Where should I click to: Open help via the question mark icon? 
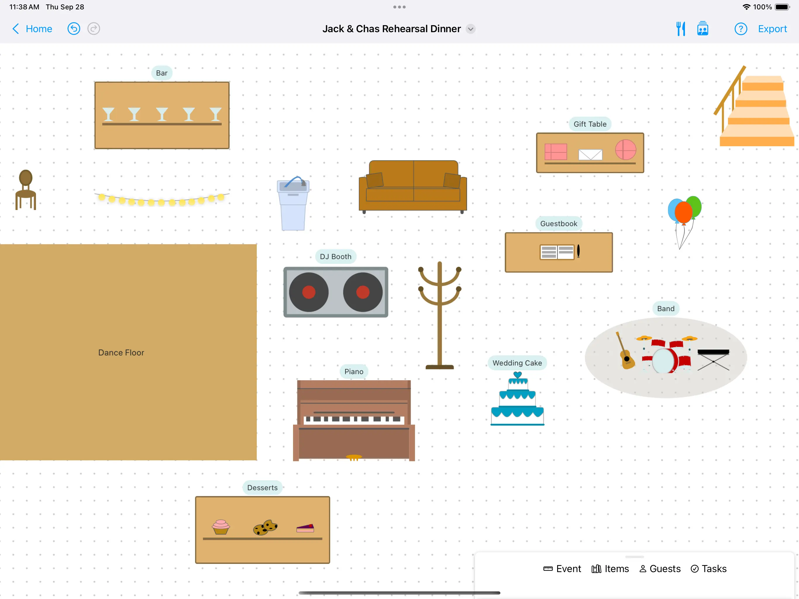(x=741, y=29)
